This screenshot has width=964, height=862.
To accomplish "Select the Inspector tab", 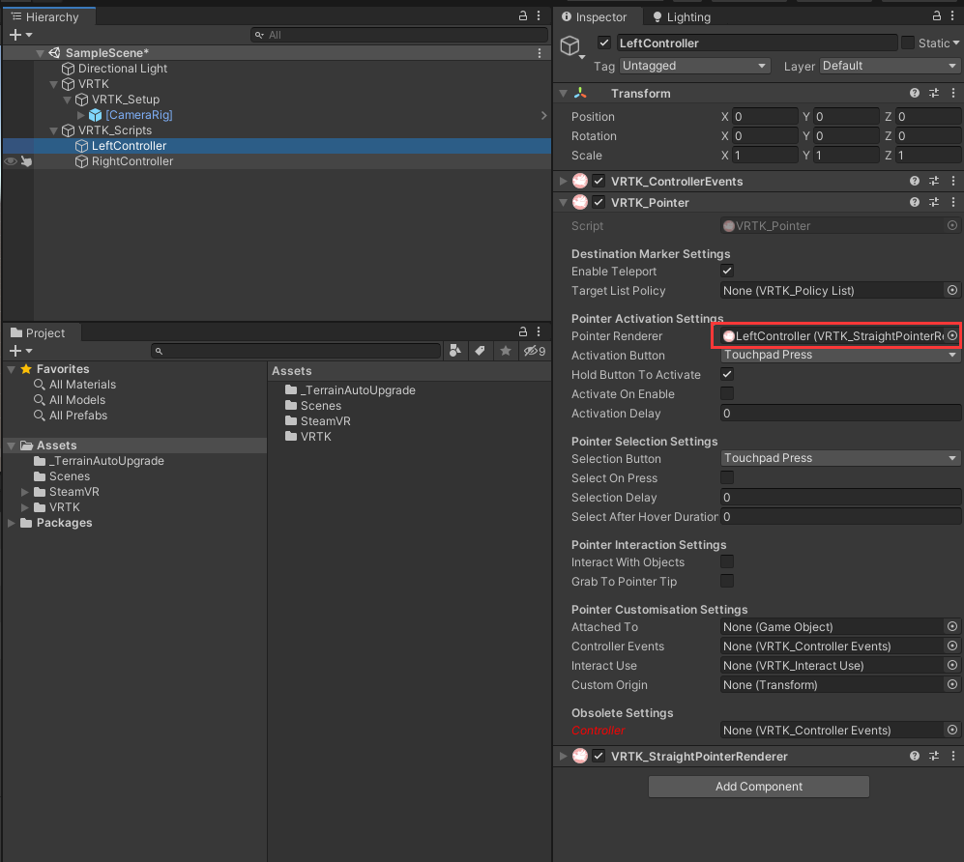I will click(x=595, y=16).
